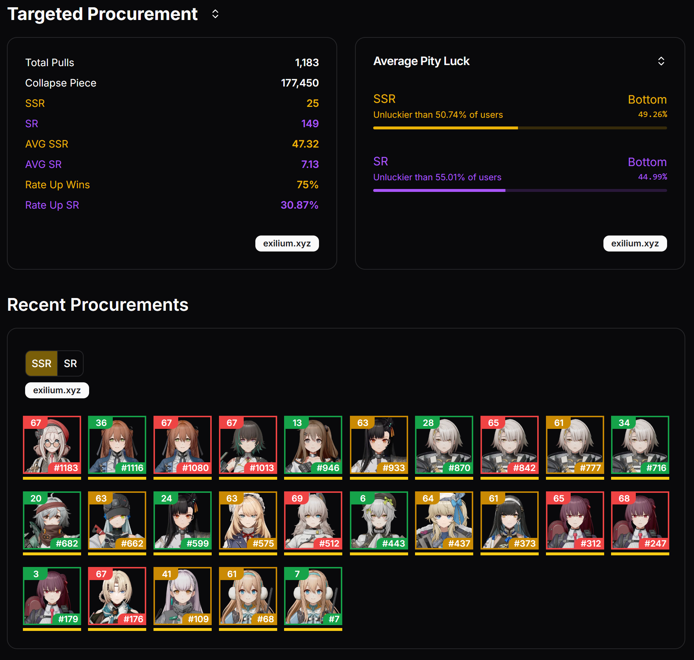This screenshot has height=660, width=694.
Task: Switch to the SSR procurement tab
Action: [x=41, y=363]
